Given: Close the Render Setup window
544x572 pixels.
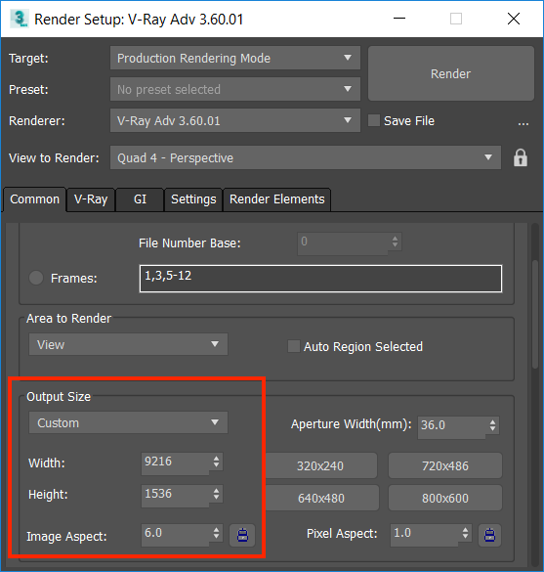Looking at the screenshot, I should pyautogui.click(x=514, y=19).
